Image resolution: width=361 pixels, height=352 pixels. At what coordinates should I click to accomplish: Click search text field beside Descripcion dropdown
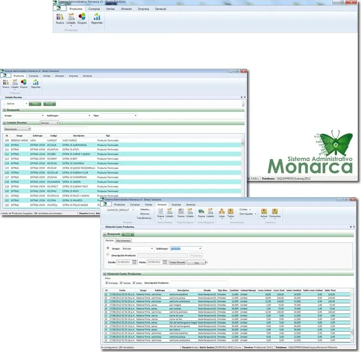tap(60, 129)
